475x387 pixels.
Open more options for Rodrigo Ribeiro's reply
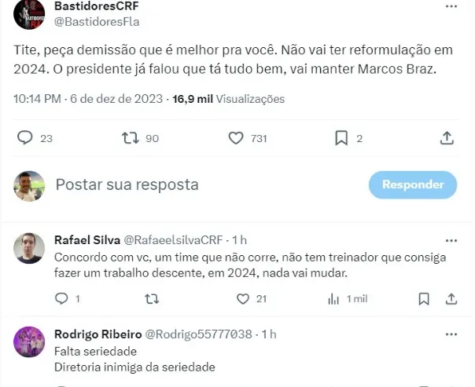pyautogui.click(x=451, y=334)
